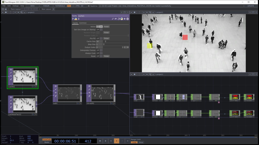Expand the viewer pane type dropdown arrow

click(132, 12)
